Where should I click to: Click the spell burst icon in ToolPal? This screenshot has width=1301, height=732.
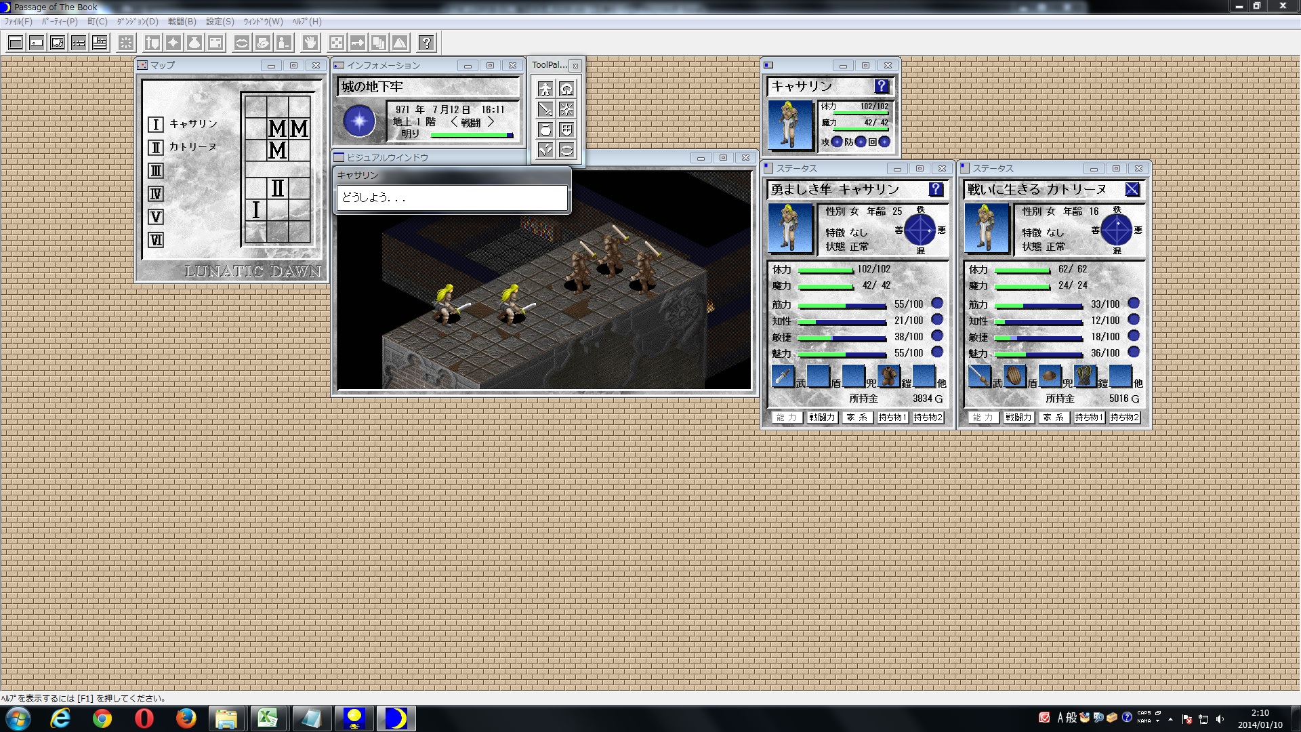(x=567, y=108)
